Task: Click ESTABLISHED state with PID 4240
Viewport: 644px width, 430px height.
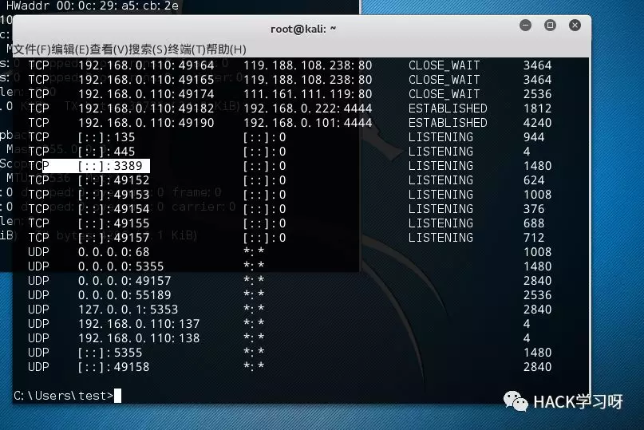Action: coord(448,123)
